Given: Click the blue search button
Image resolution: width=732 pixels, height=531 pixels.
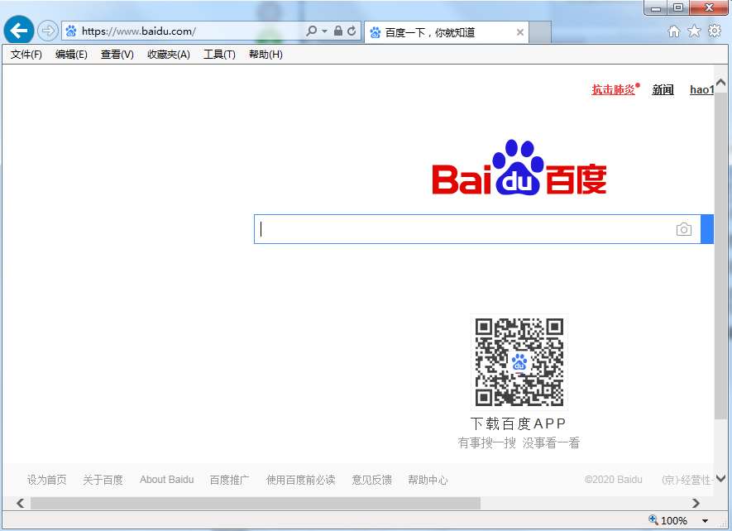Looking at the screenshot, I should pyautogui.click(x=707, y=229).
